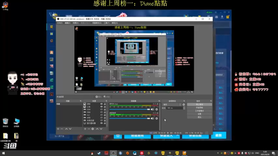Click the 300 ms transition duration field

click(x=175, y=108)
